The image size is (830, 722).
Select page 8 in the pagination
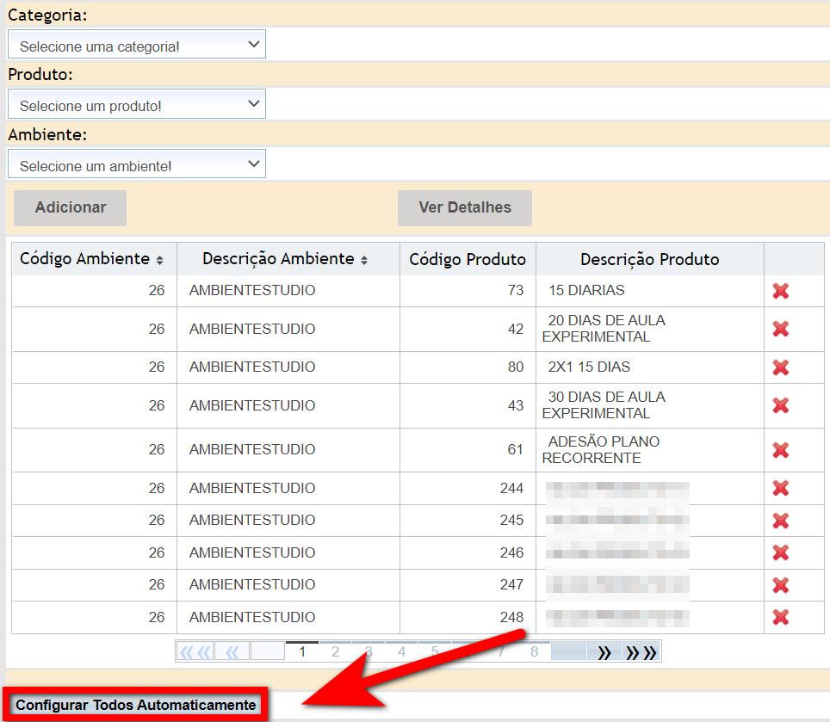pyautogui.click(x=534, y=652)
